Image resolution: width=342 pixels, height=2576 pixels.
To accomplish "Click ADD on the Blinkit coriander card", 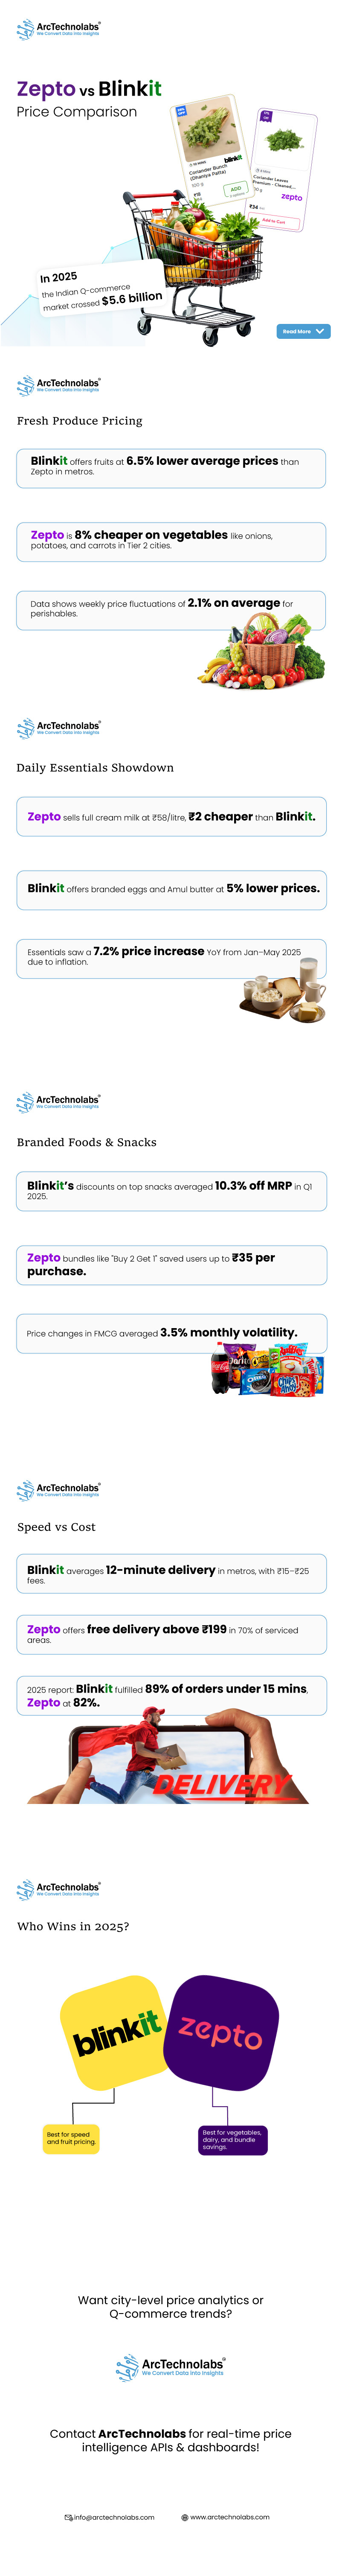I will coord(235,188).
